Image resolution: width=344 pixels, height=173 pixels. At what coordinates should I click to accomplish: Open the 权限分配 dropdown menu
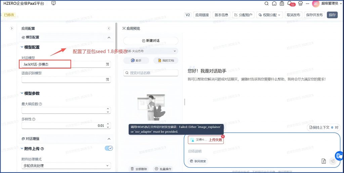[269, 15]
